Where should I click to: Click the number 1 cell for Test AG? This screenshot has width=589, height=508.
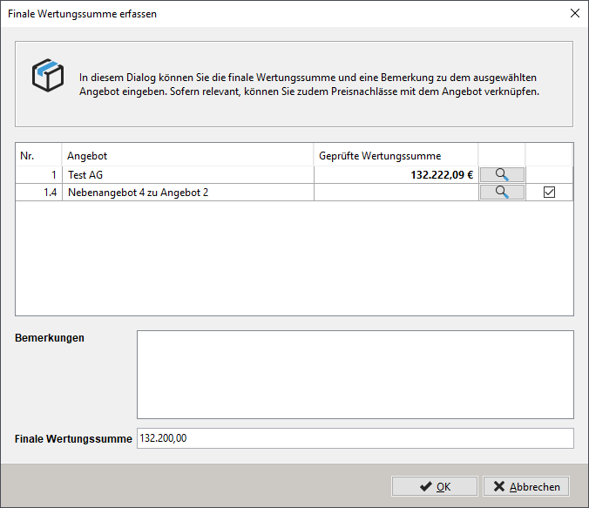(38, 175)
